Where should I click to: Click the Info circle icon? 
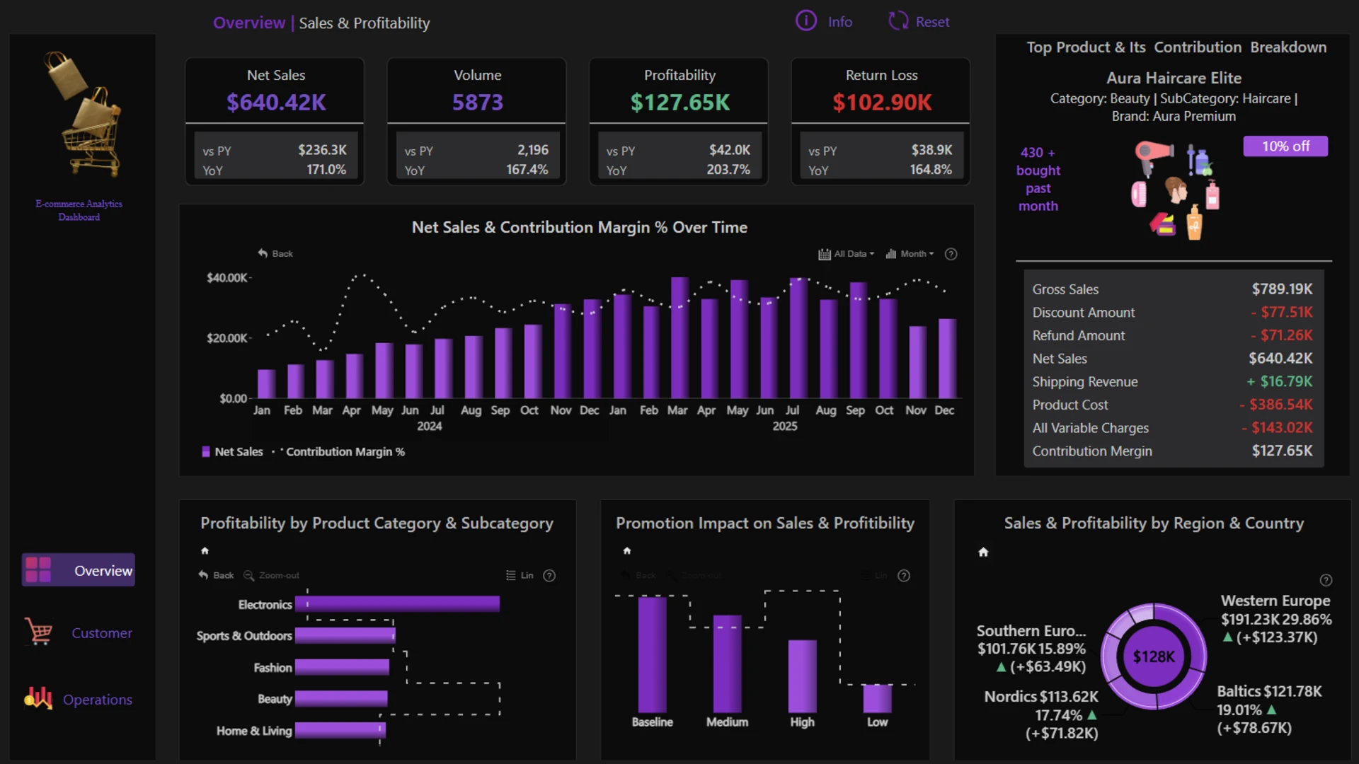point(805,21)
